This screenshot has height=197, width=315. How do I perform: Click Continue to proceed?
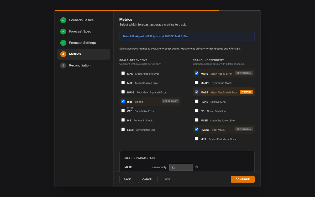pyautogui.click(x=243, y=179)
